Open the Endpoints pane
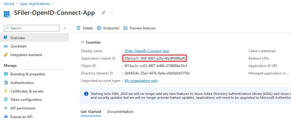The image size is (291, 121). [x=111, y=28]
